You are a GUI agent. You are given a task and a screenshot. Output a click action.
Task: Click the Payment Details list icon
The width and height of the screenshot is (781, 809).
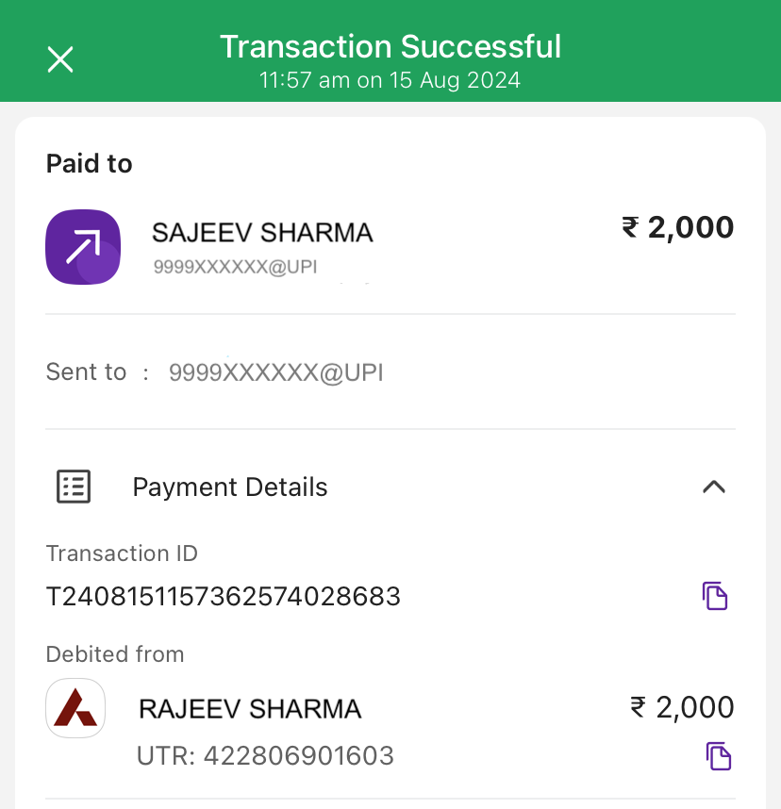point(74,487)
